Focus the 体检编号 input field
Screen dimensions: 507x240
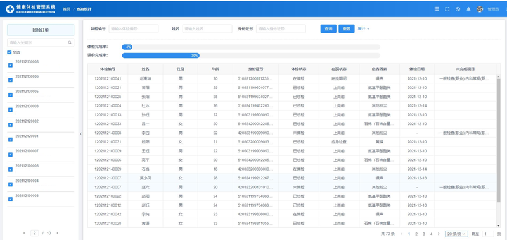(x=134, y=28)
